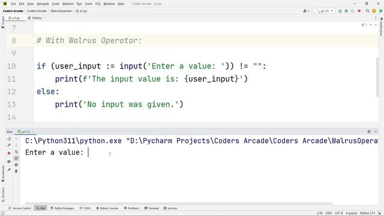Clear console with trash icon
Viewport: 384px width, 216px height.
16,171
